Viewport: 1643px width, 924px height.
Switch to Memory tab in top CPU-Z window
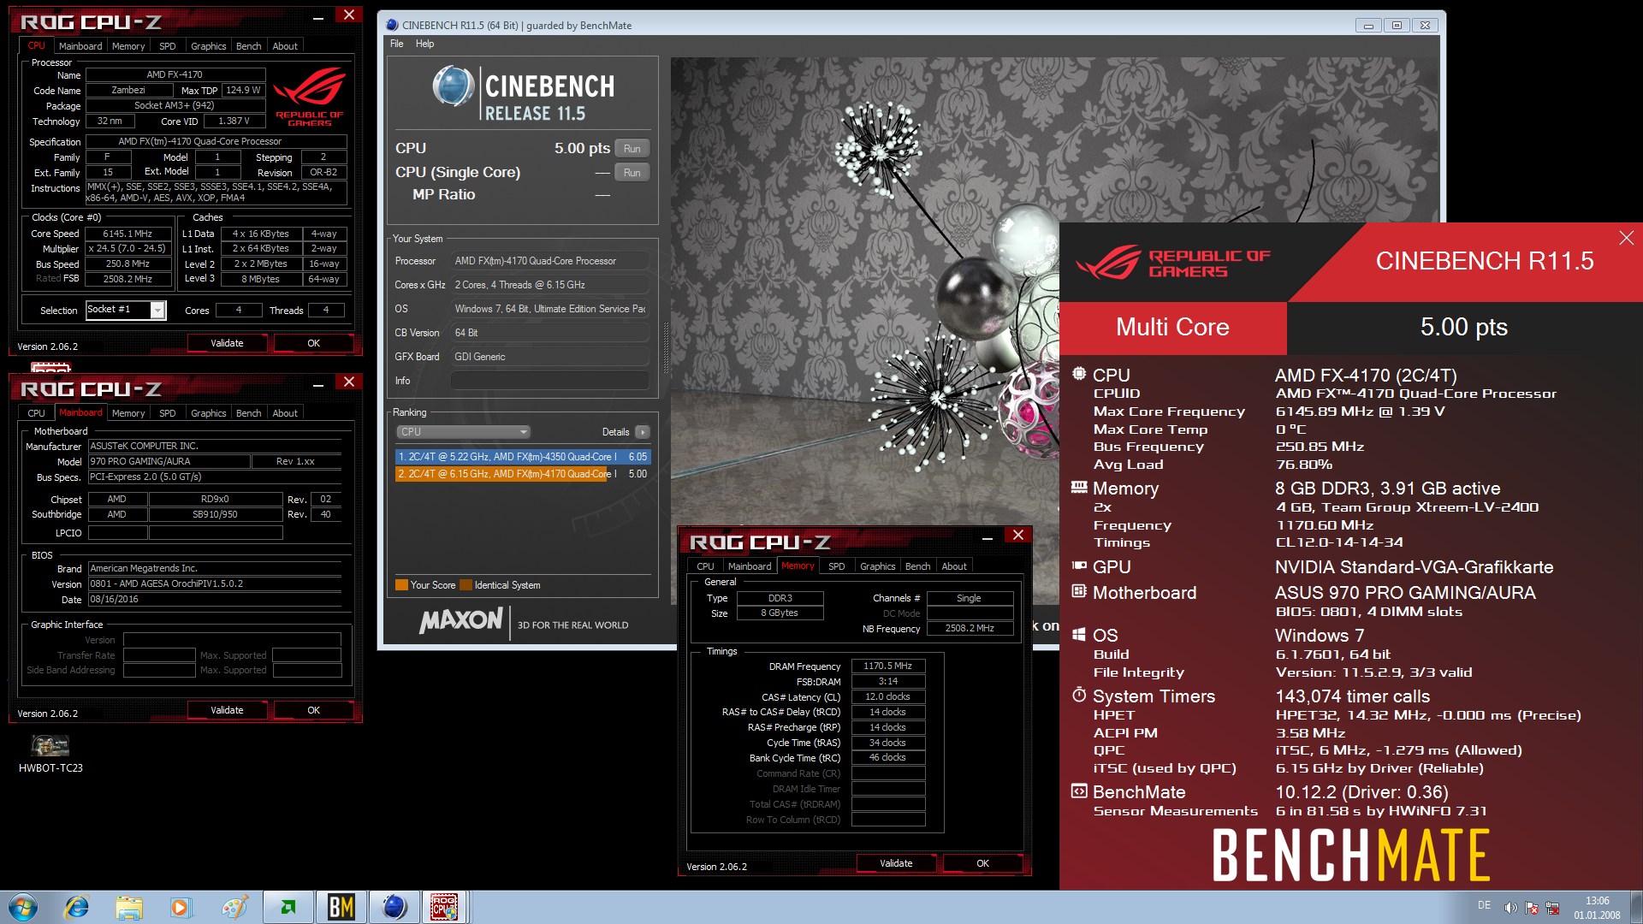click(128, 46)
